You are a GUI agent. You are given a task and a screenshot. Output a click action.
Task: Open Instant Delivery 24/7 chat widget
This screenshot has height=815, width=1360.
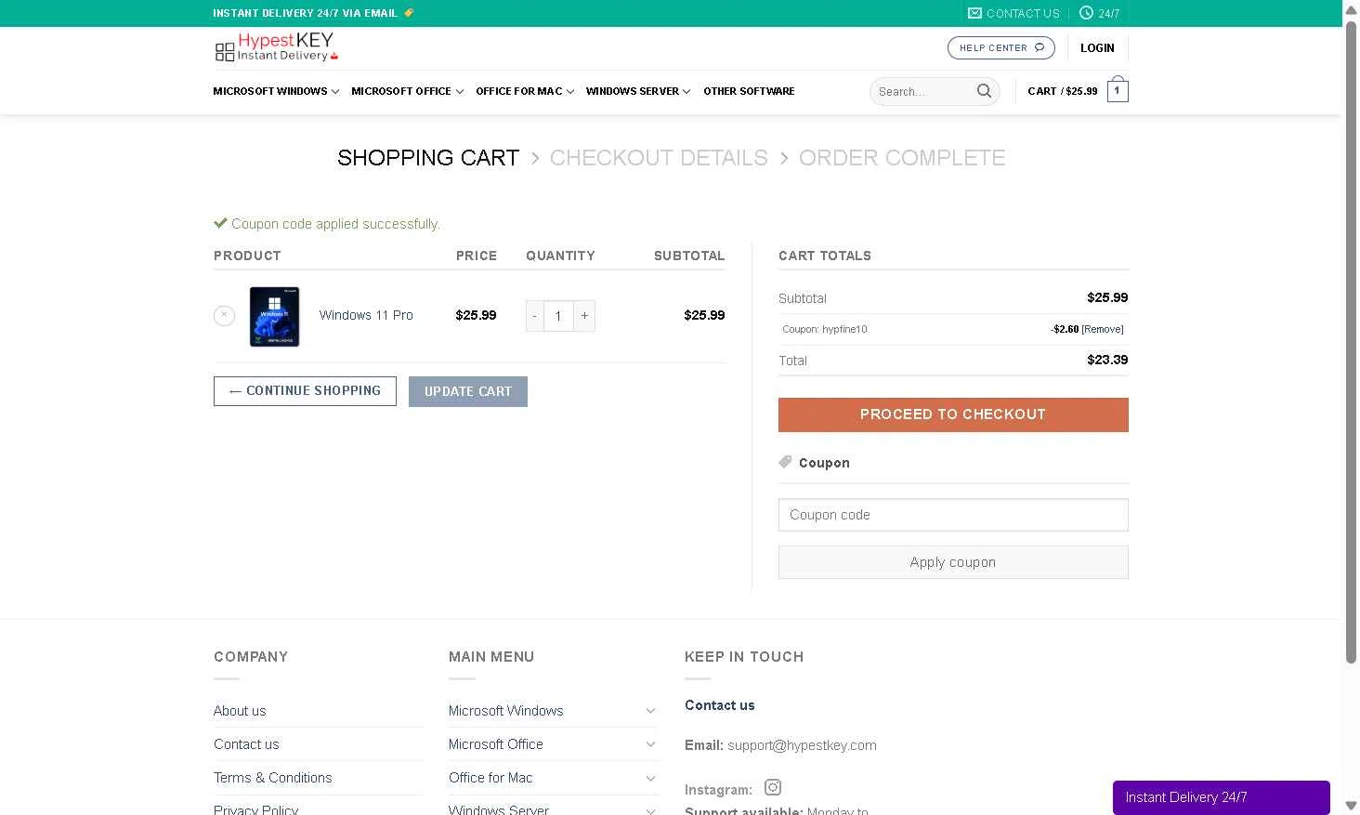[1221, 797]
